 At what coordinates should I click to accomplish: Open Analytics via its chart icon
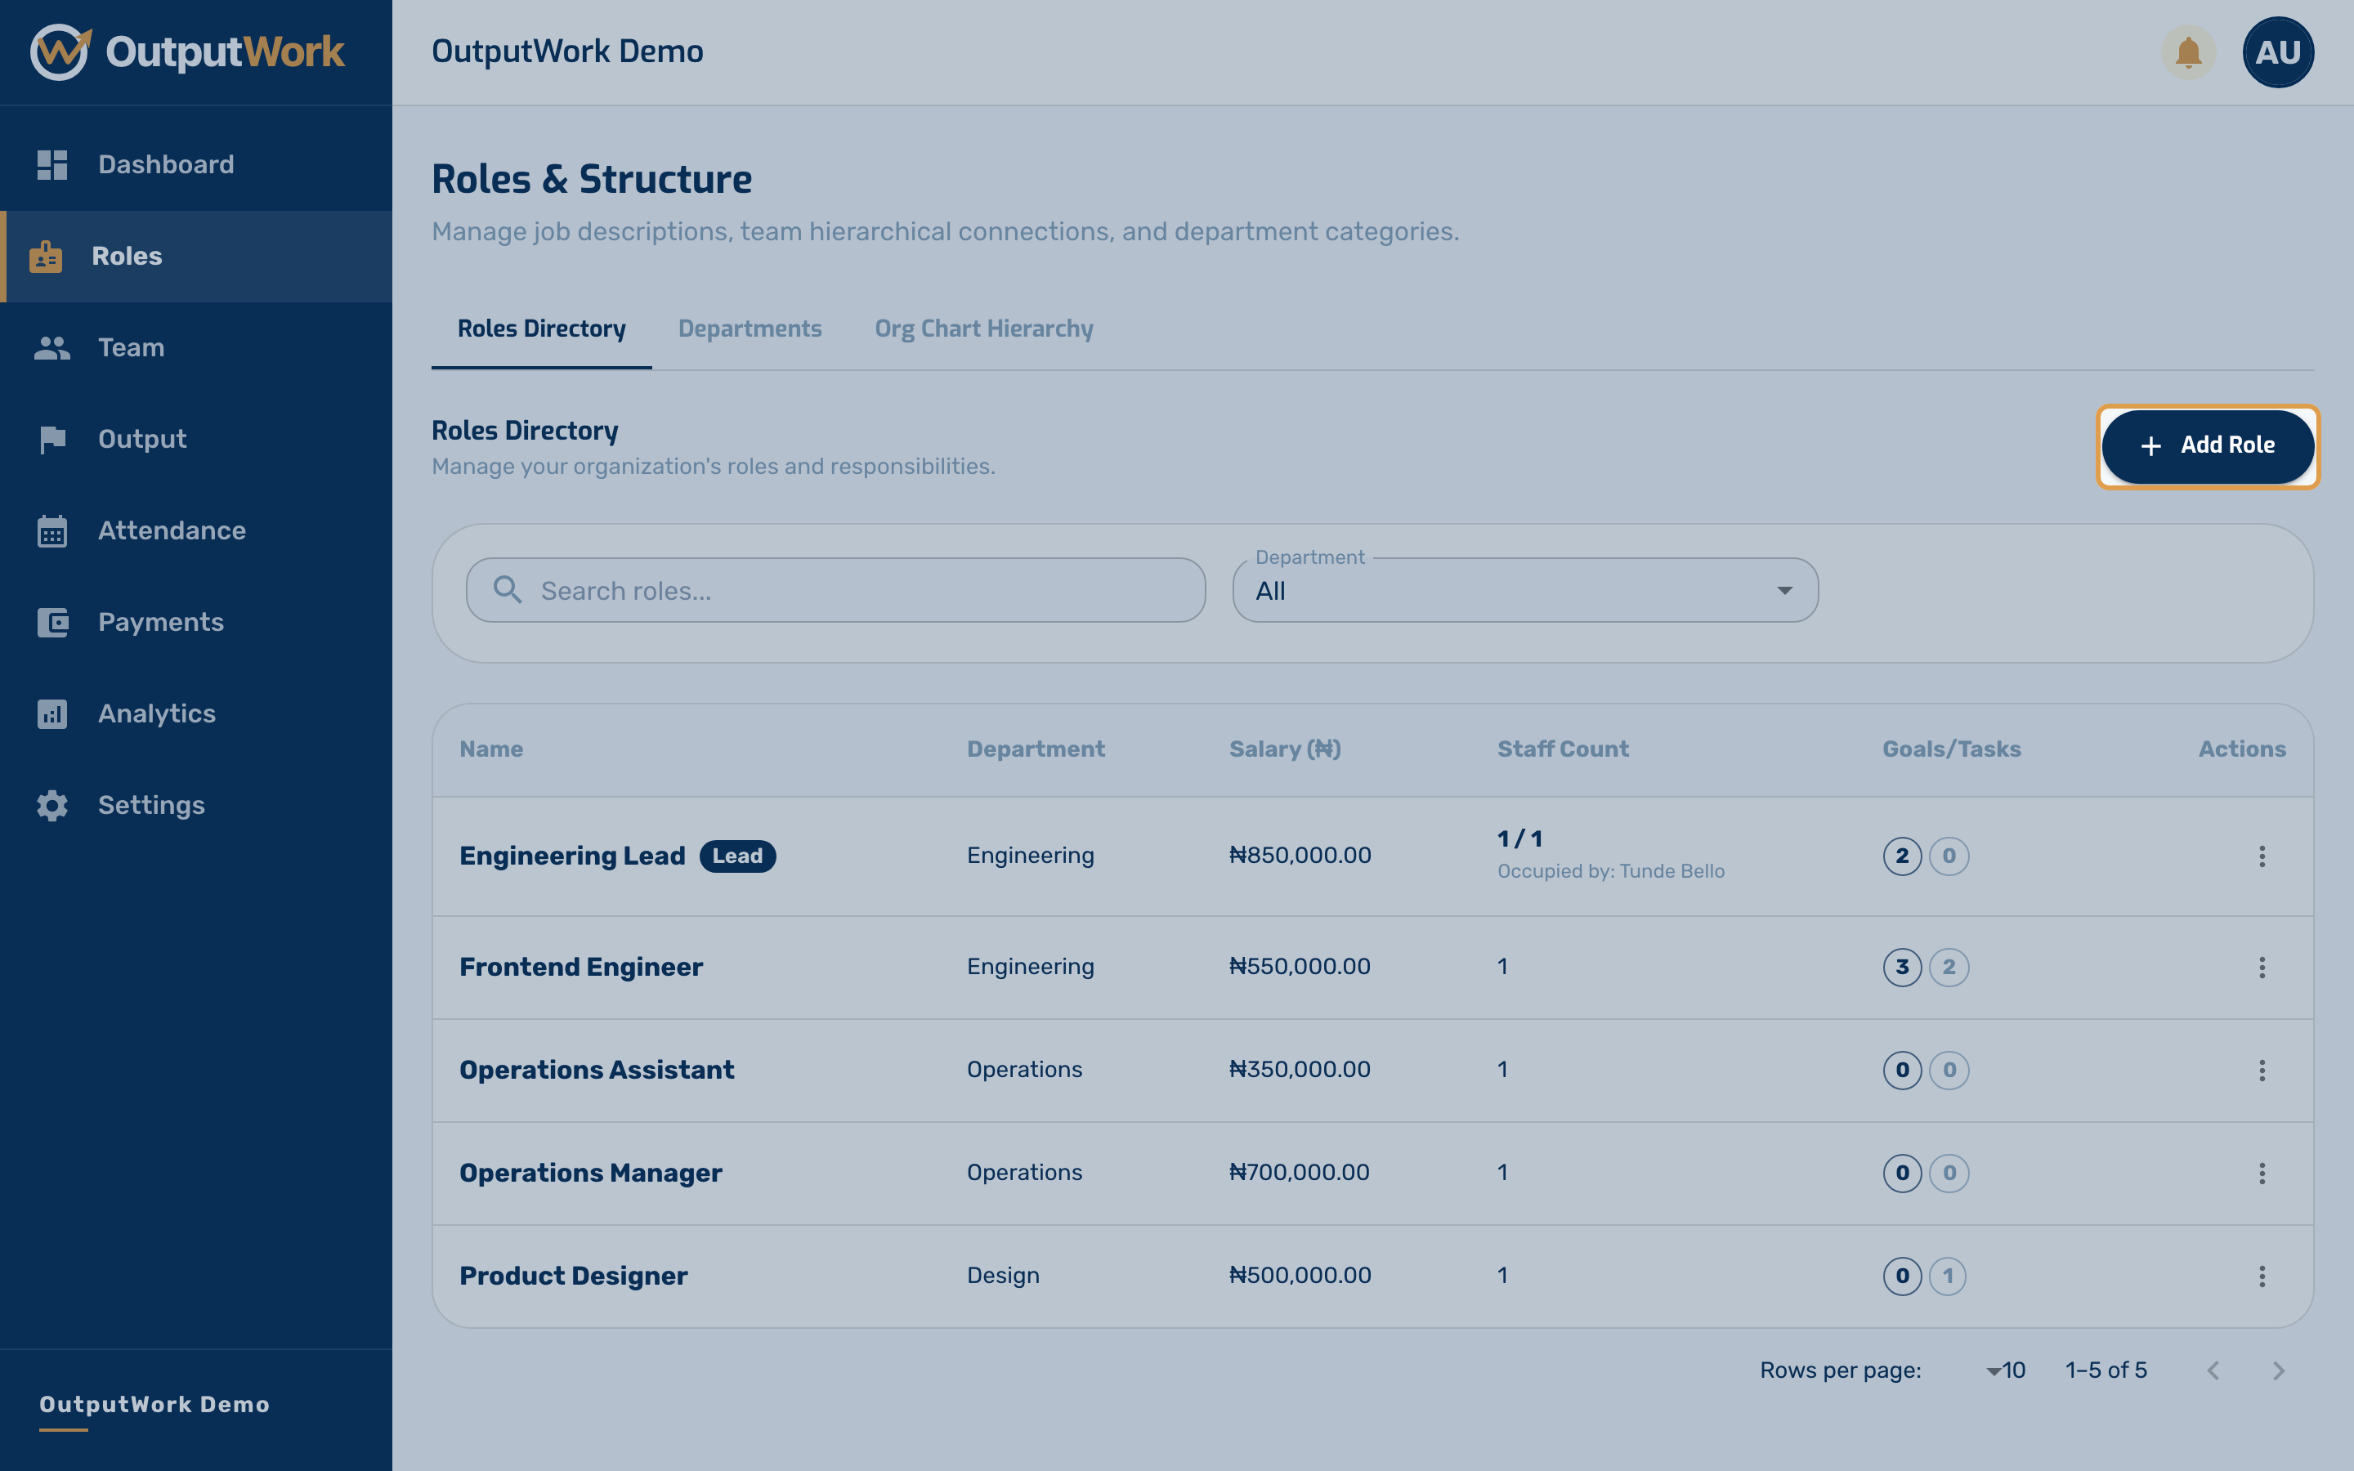(x=52, y=714)
